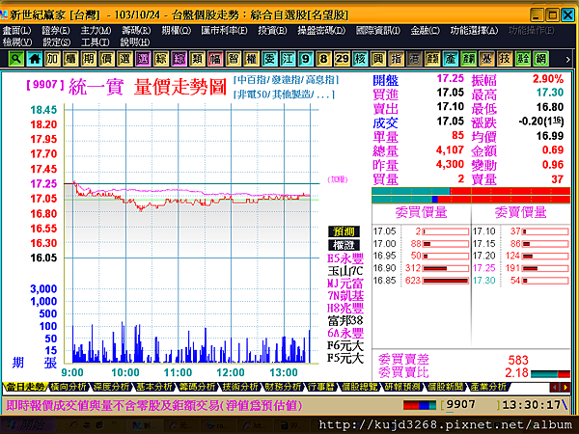
Task: Click the 價 toolbar button
Action: click(x=107, y=59)
